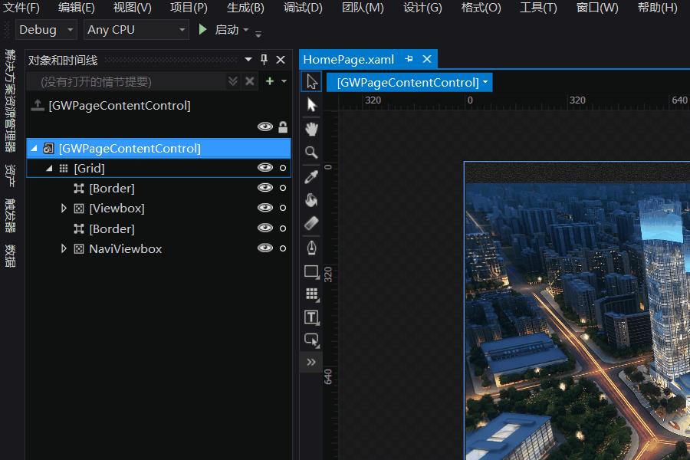The height and width of the screenshot is (460, 690).
Task: Select the Direct Selection arrow tool
Action: coord(311,104)
